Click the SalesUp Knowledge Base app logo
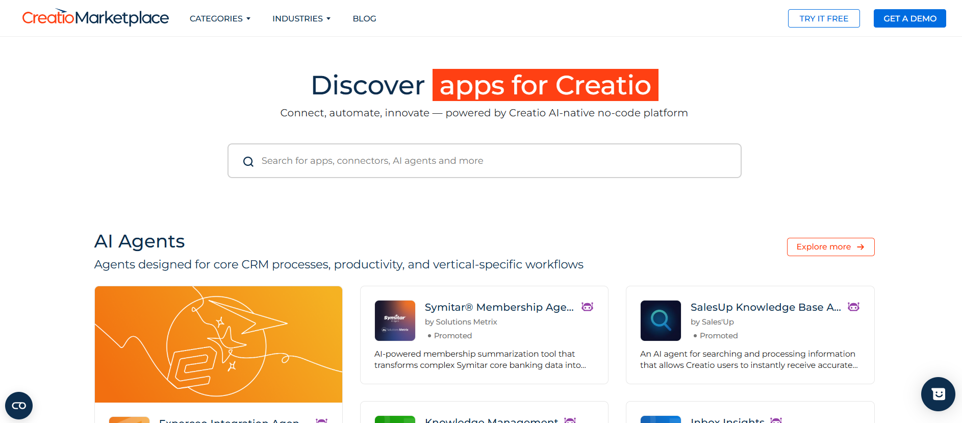 pos(661,320)
